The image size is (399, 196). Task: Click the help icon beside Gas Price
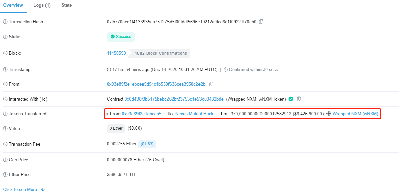click(x=5, y=160)
